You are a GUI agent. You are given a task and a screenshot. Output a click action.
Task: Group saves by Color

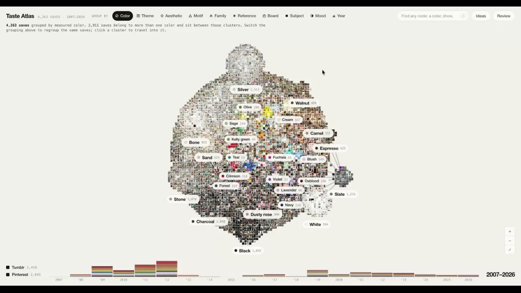point(122,16)
